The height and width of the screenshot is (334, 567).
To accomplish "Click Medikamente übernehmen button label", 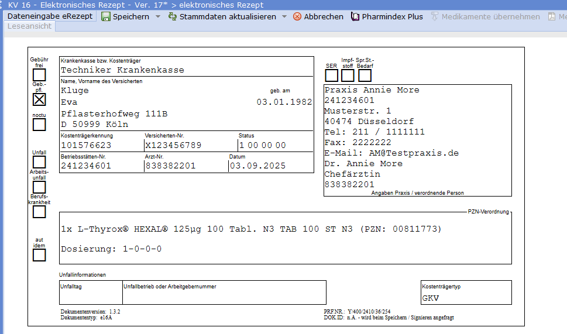I will [491, 16].
